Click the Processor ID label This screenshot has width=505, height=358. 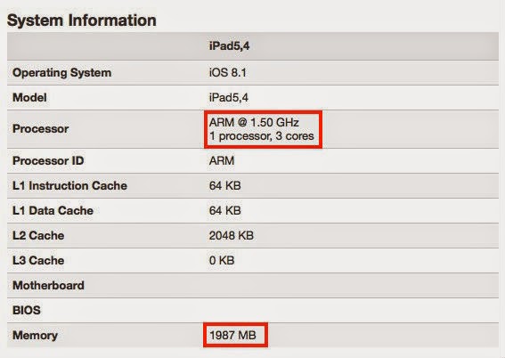[x=48, y=160]
